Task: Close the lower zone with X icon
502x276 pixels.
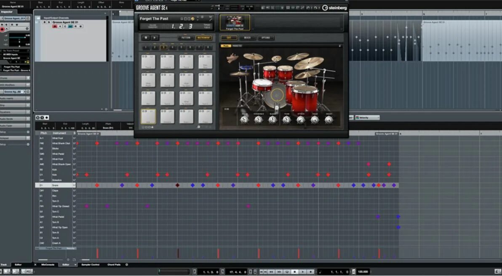Action: click(35, 265)
